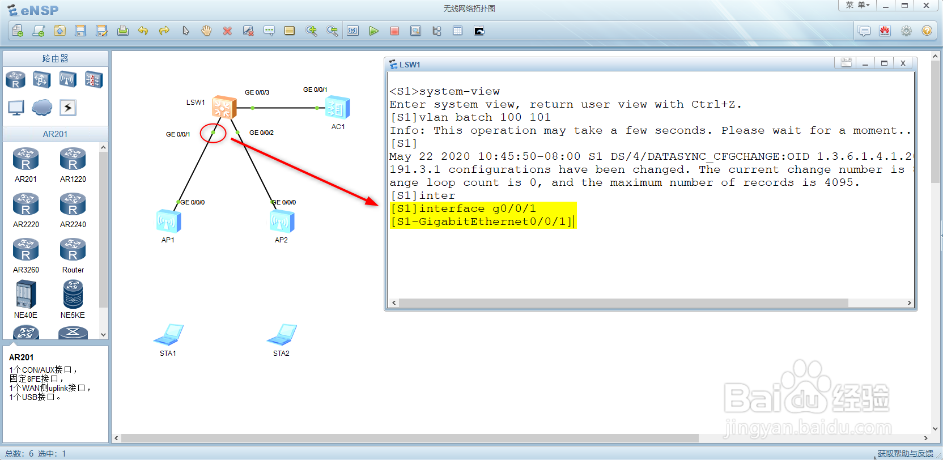Click the delete connection tool
The image size is (943, 460).
point(248,31)
